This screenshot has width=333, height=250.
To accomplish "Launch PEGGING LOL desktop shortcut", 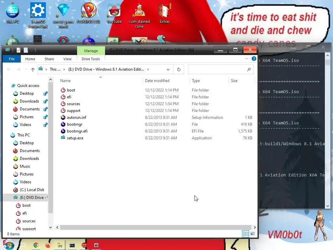I will point(88,13).
